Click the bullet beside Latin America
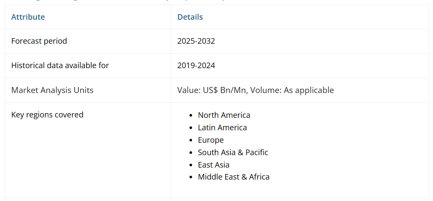 [191, 128]
